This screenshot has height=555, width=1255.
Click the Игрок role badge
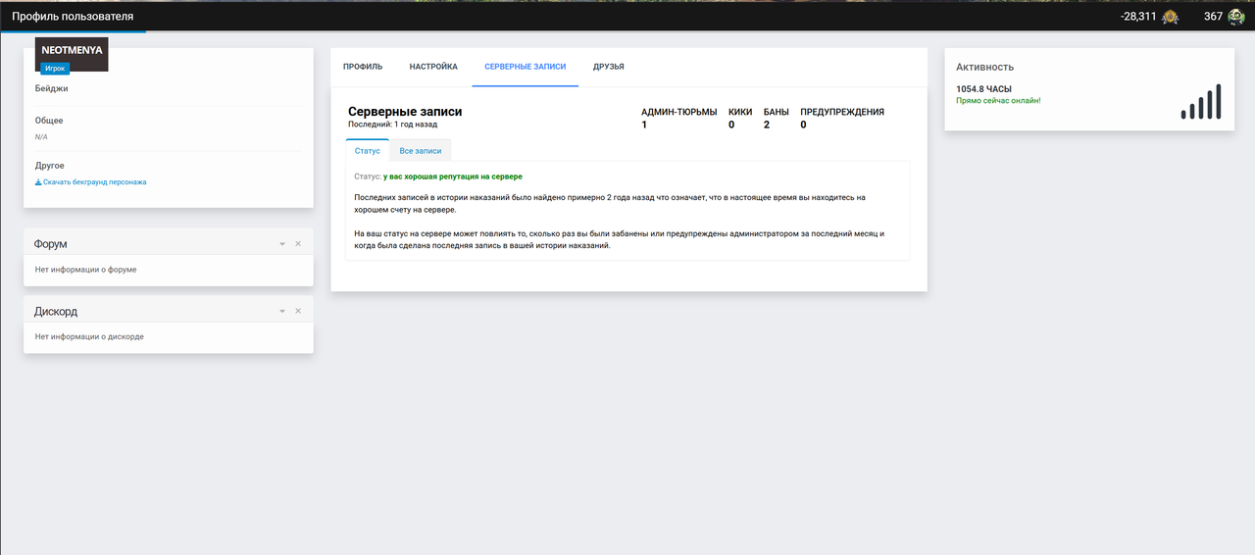pyautogui.click(x=55, y=69)
